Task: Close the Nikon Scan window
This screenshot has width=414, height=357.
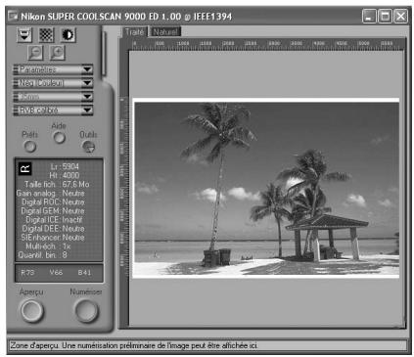Action: tap(400, 16)
